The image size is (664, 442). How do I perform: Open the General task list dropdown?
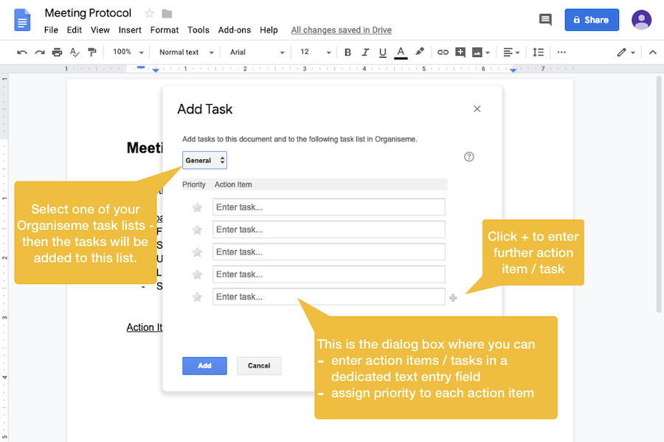204,159
